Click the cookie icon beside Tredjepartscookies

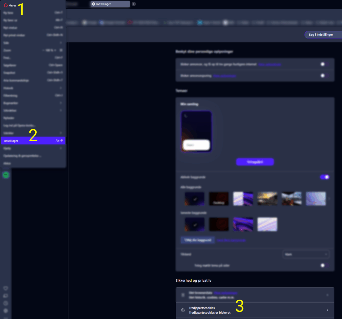183,310
